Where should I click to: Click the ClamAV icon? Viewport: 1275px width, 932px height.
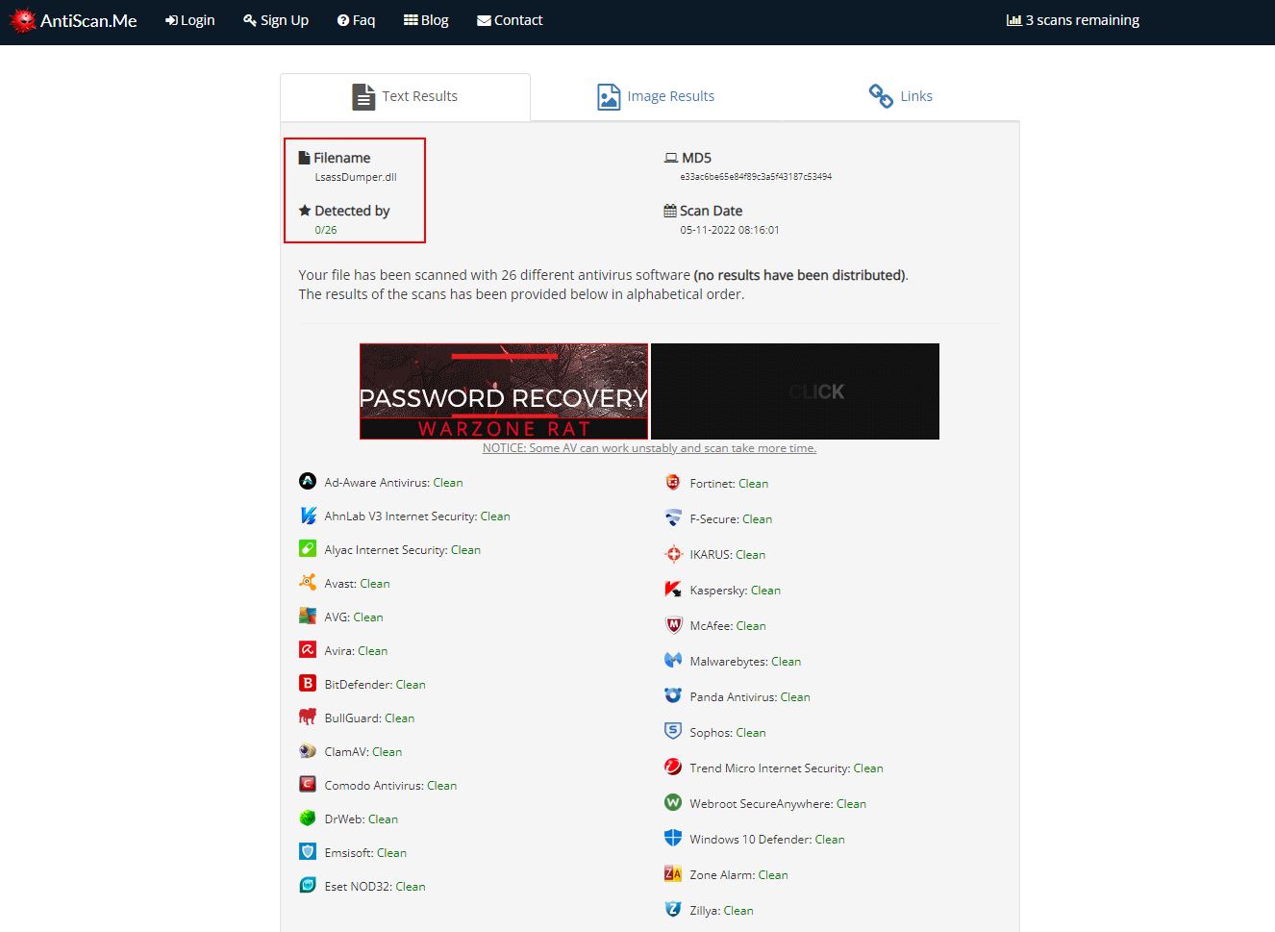click(308, 750)
